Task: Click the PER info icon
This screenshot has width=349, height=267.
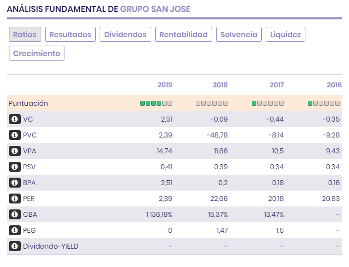Action: [14, 199]
